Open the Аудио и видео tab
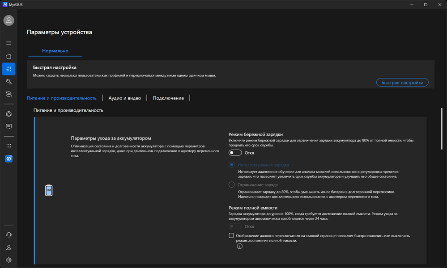Viewport: 447px width, 268px height. point(124,98)
